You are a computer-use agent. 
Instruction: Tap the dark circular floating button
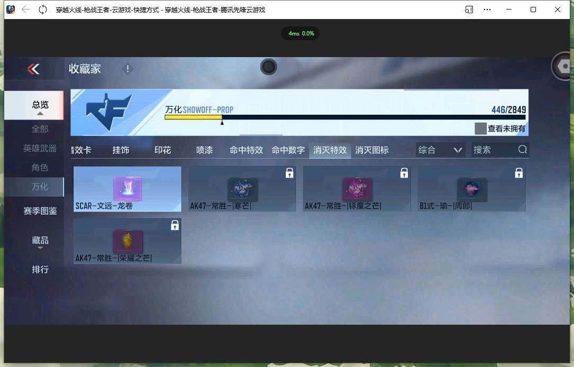(268, 67)
